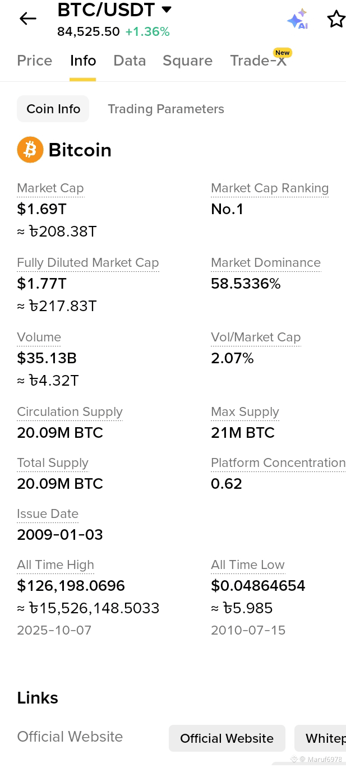Add BTC/USDT to favorites star

click(x=336, y=19)
